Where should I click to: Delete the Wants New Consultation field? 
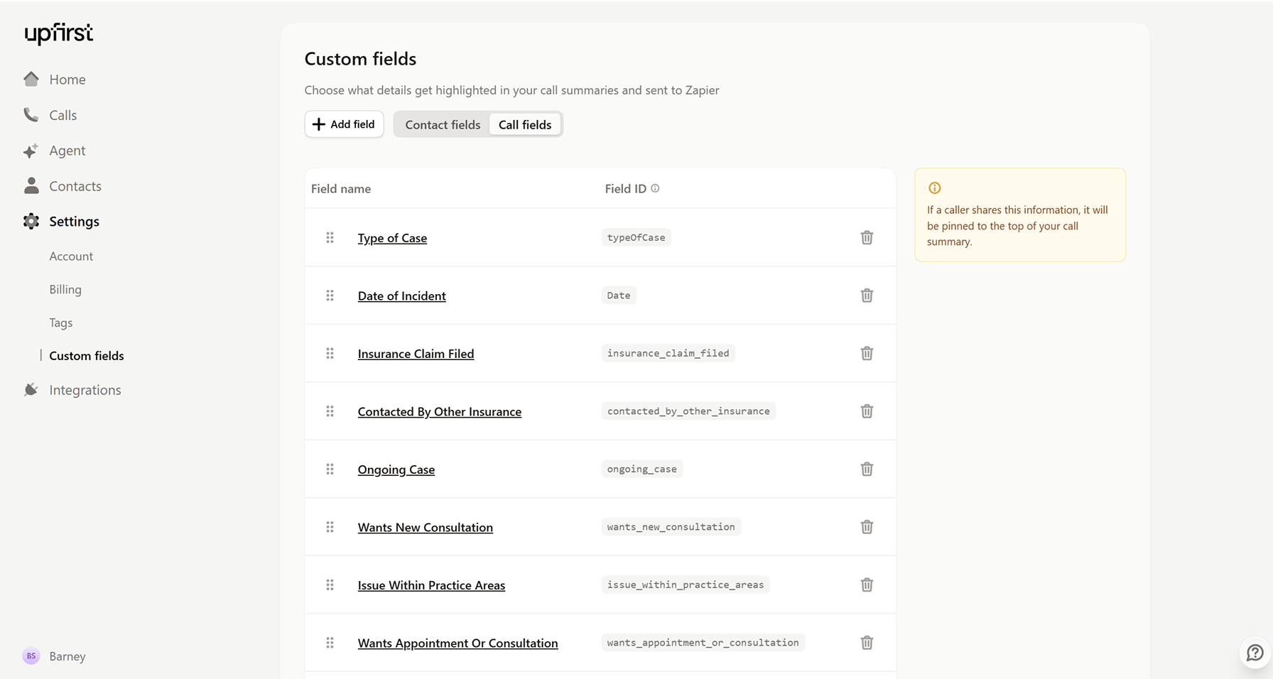pyautogui.click(x=867, y=527)
